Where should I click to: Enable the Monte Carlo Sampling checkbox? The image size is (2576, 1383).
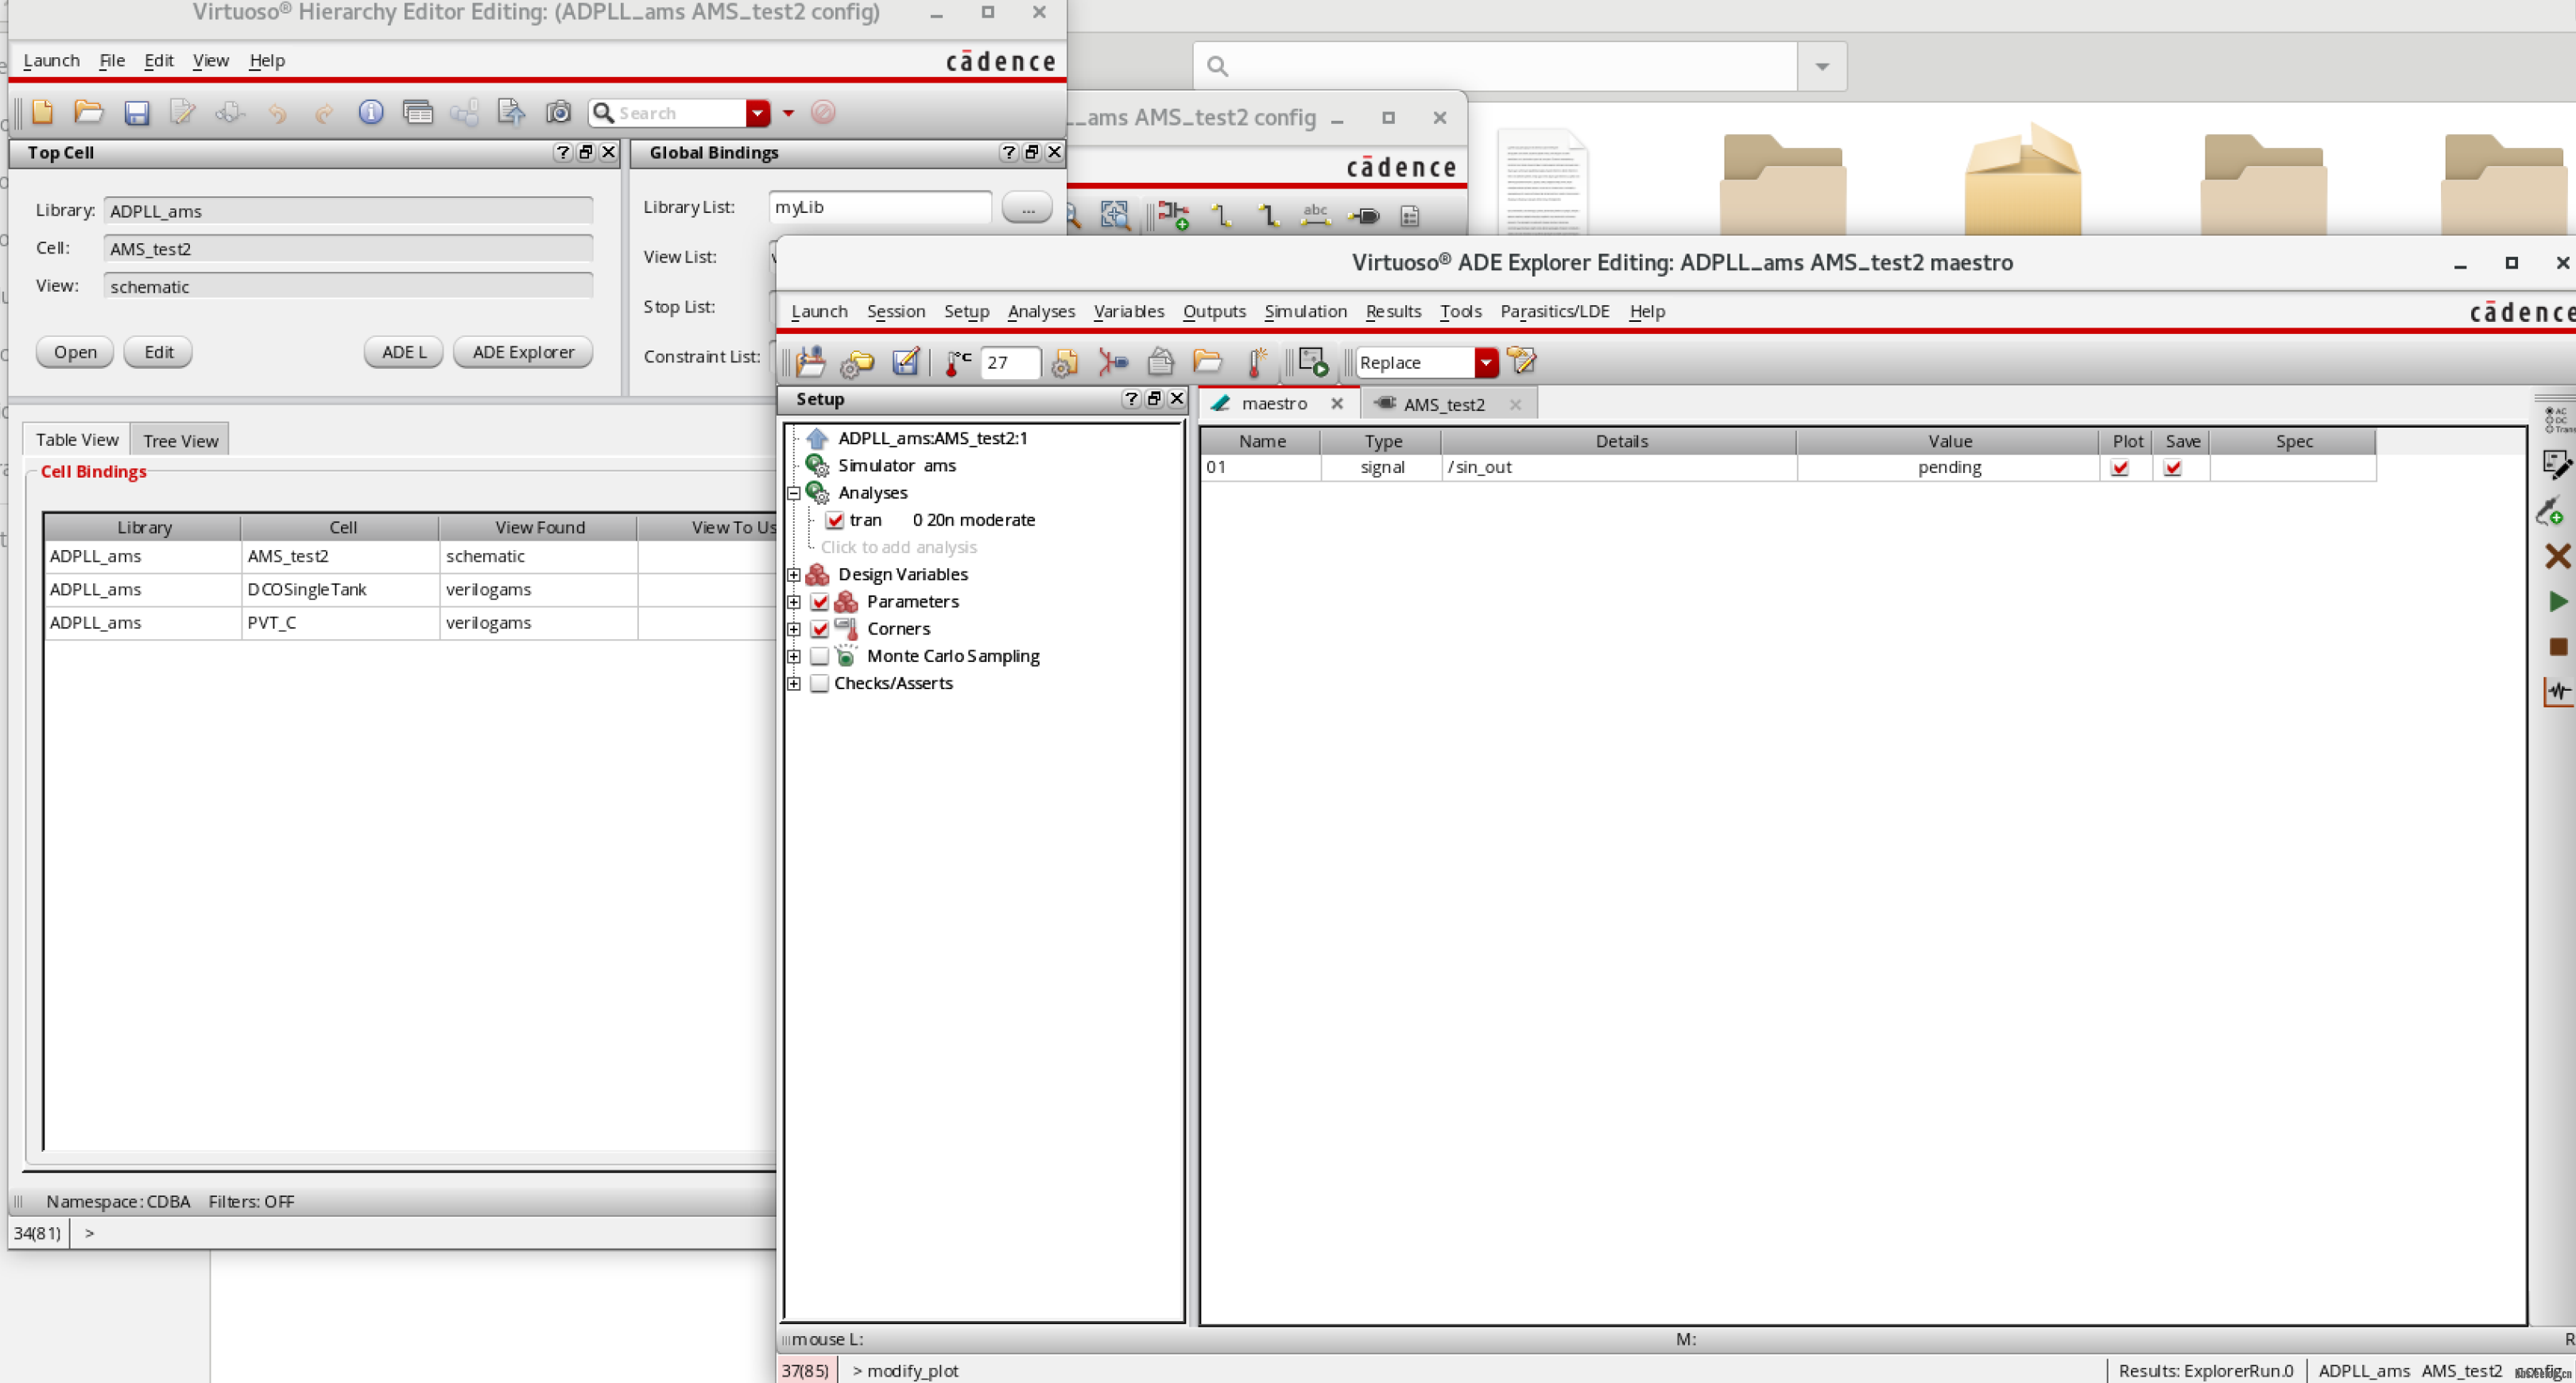pos(820,656)
